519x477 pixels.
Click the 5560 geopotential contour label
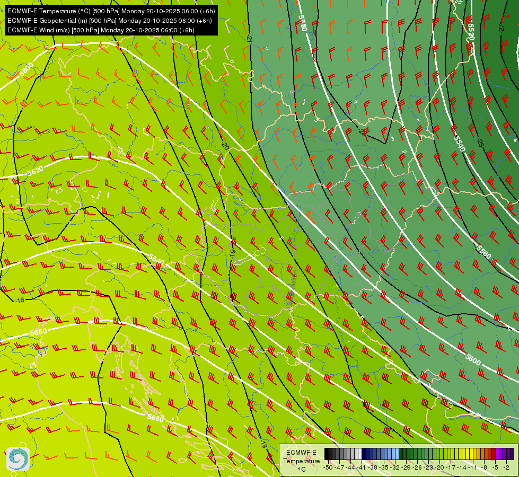tap(483, 253)
